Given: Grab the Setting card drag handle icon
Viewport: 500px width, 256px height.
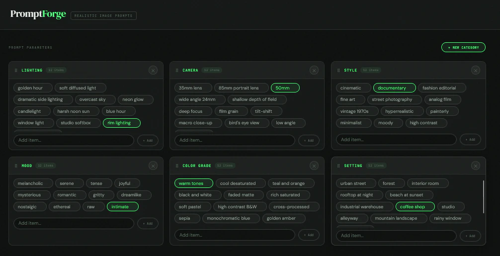Looking at the screenshot, I should pyautogui.click(x=338, y=166).
